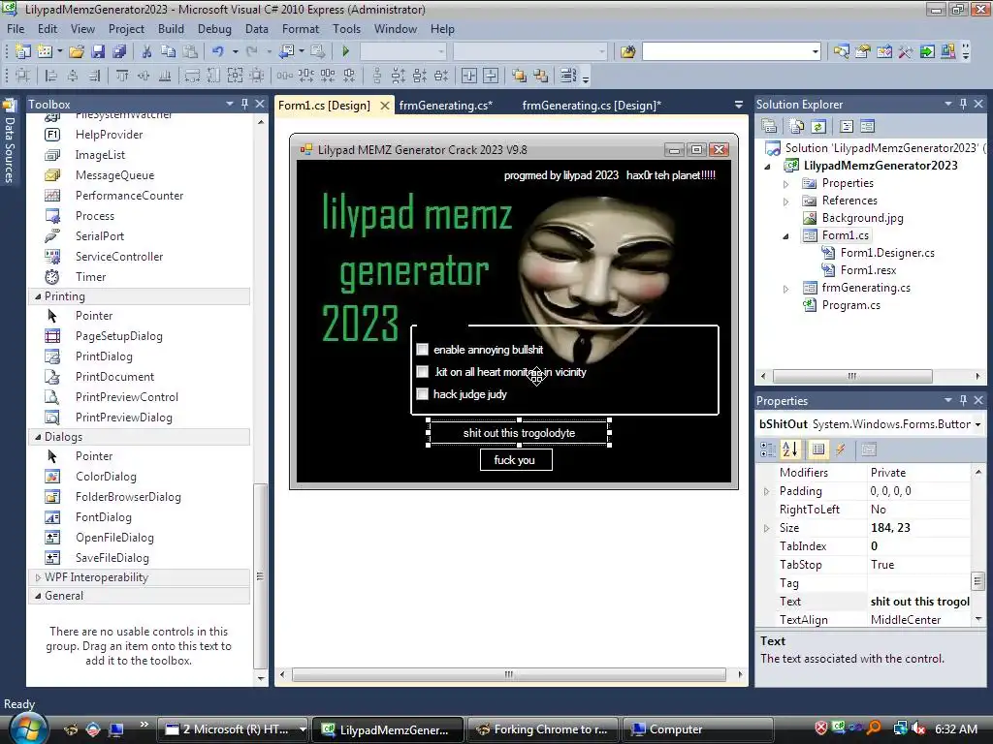Expand the Size property row
This screenshot has height=744, width=993.
pyautogui.click(x=766, y=528)
